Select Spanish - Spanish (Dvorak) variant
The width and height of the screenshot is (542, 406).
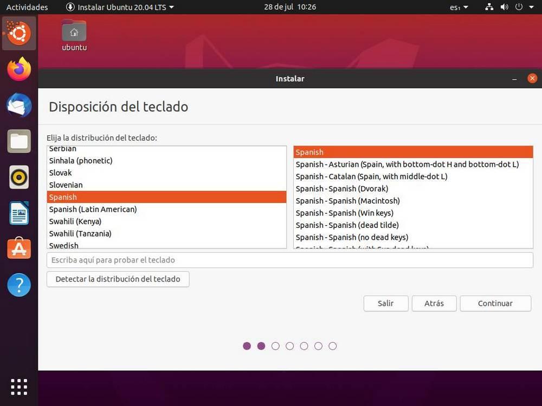[342, 188]
